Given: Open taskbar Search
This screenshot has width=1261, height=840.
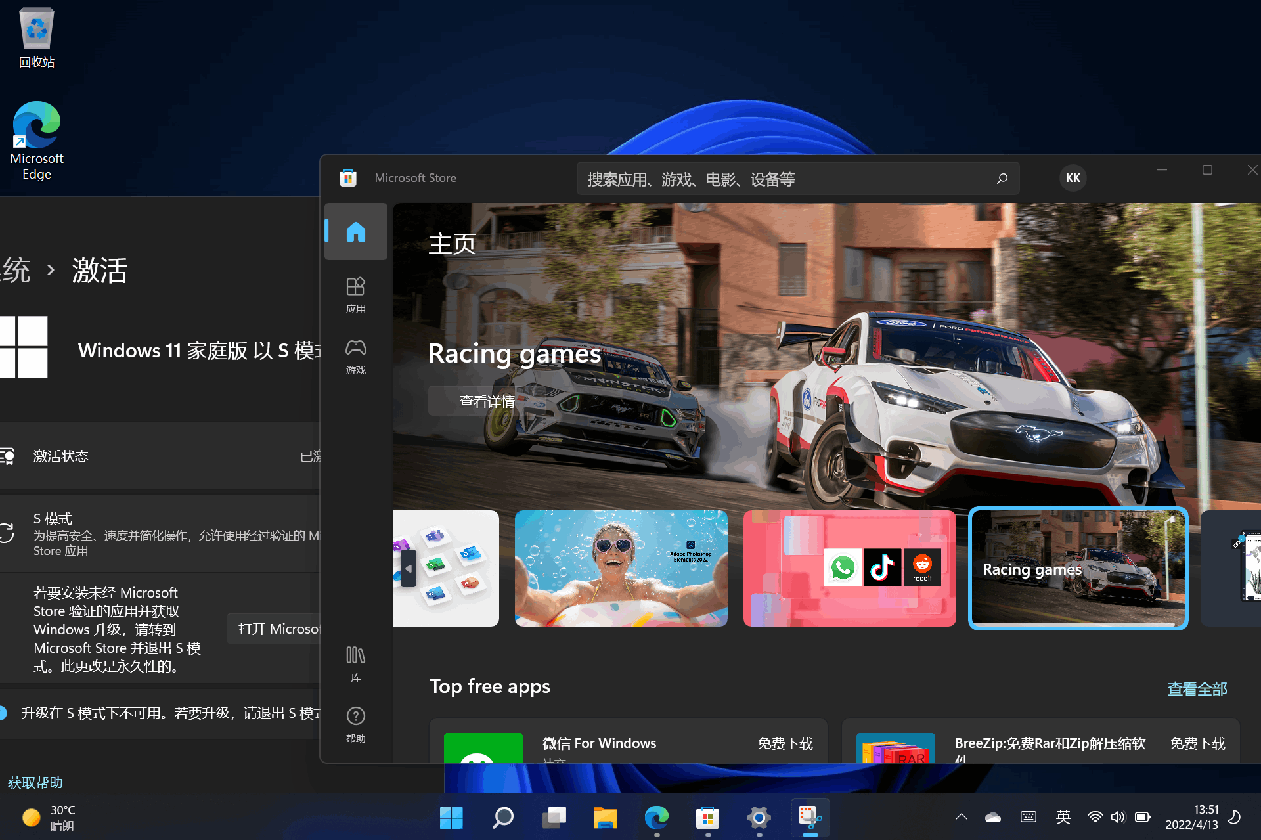Looking at the screenshot, I should [x=503, y=818].
